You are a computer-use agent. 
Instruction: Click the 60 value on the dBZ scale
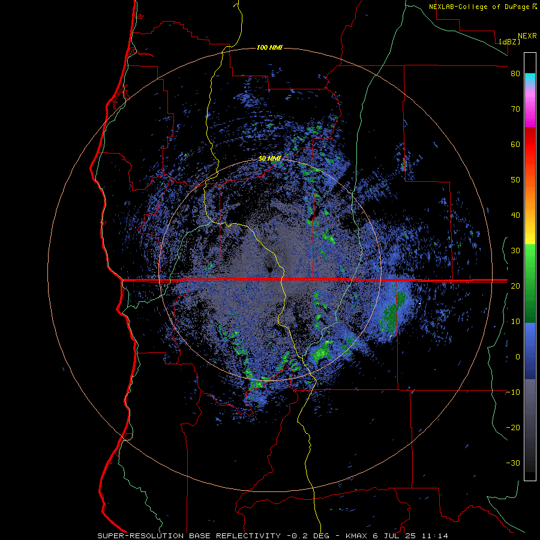tap(515, 144)
